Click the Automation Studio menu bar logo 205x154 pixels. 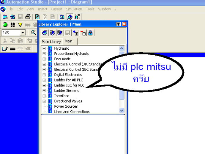3,9
